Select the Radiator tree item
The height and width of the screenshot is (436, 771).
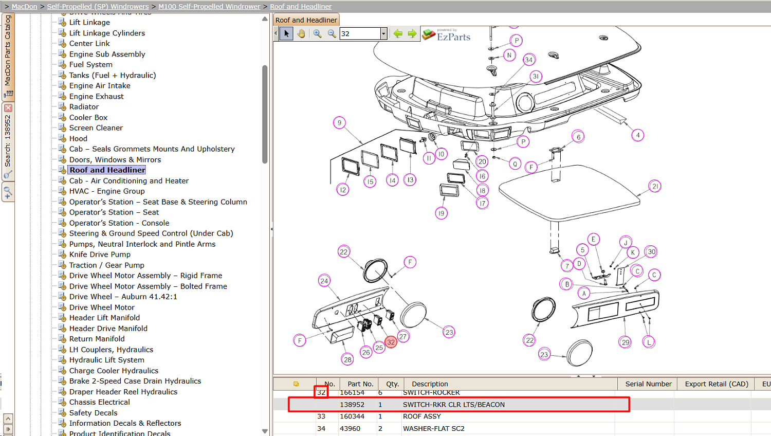(x=84, y=107)
